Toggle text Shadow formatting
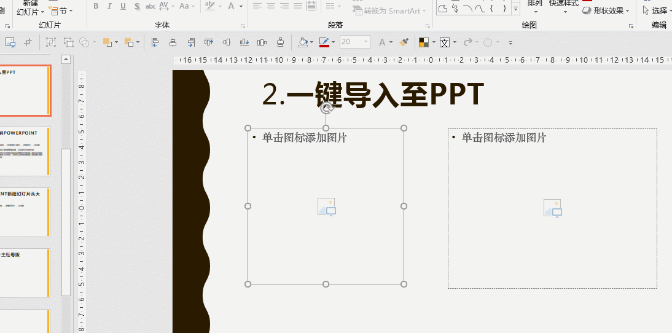 click(x=137, y=6)
